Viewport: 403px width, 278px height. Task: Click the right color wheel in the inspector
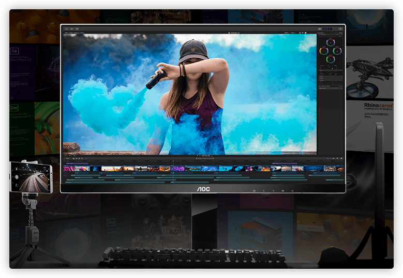coord(337,51)
